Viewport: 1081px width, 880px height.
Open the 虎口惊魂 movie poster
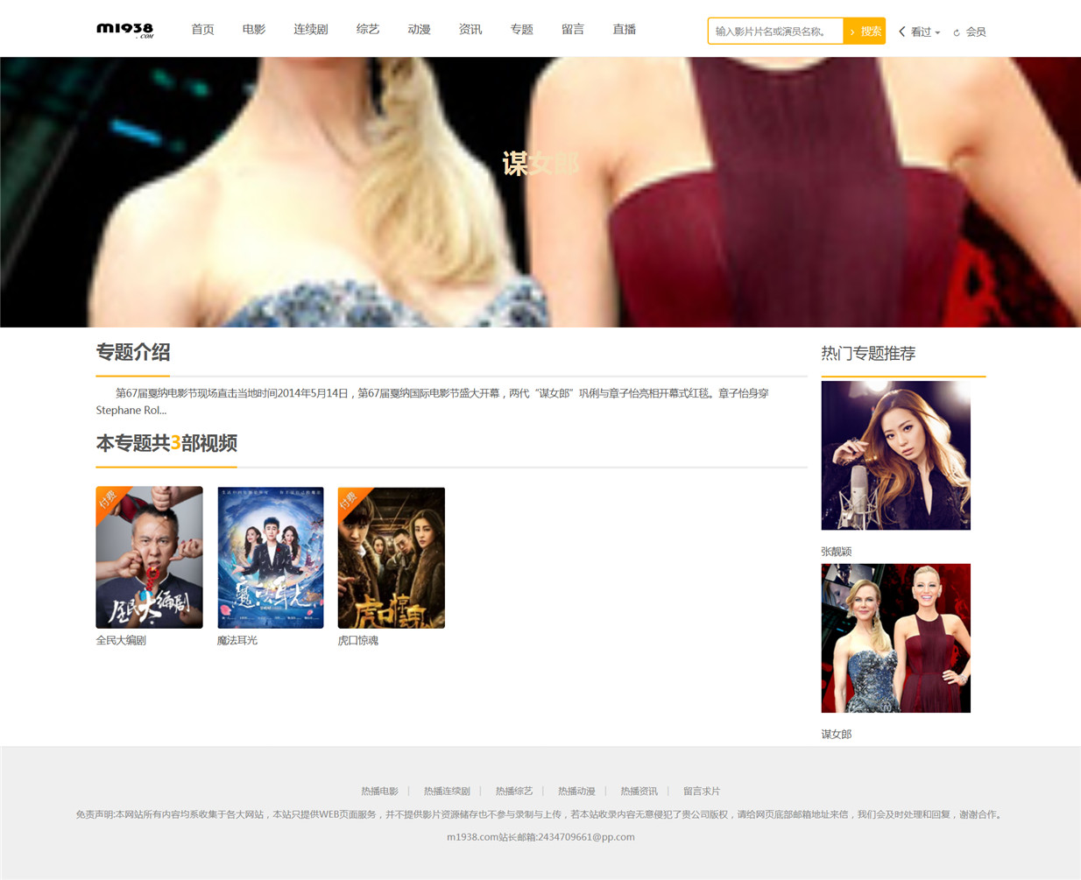point(392,557)
